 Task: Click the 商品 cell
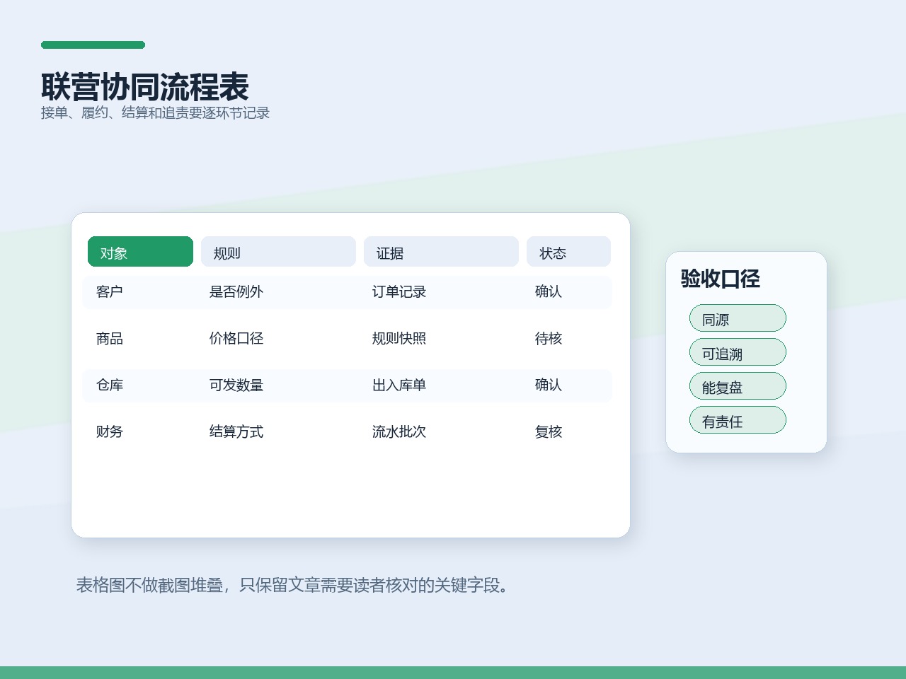(110, 339)
